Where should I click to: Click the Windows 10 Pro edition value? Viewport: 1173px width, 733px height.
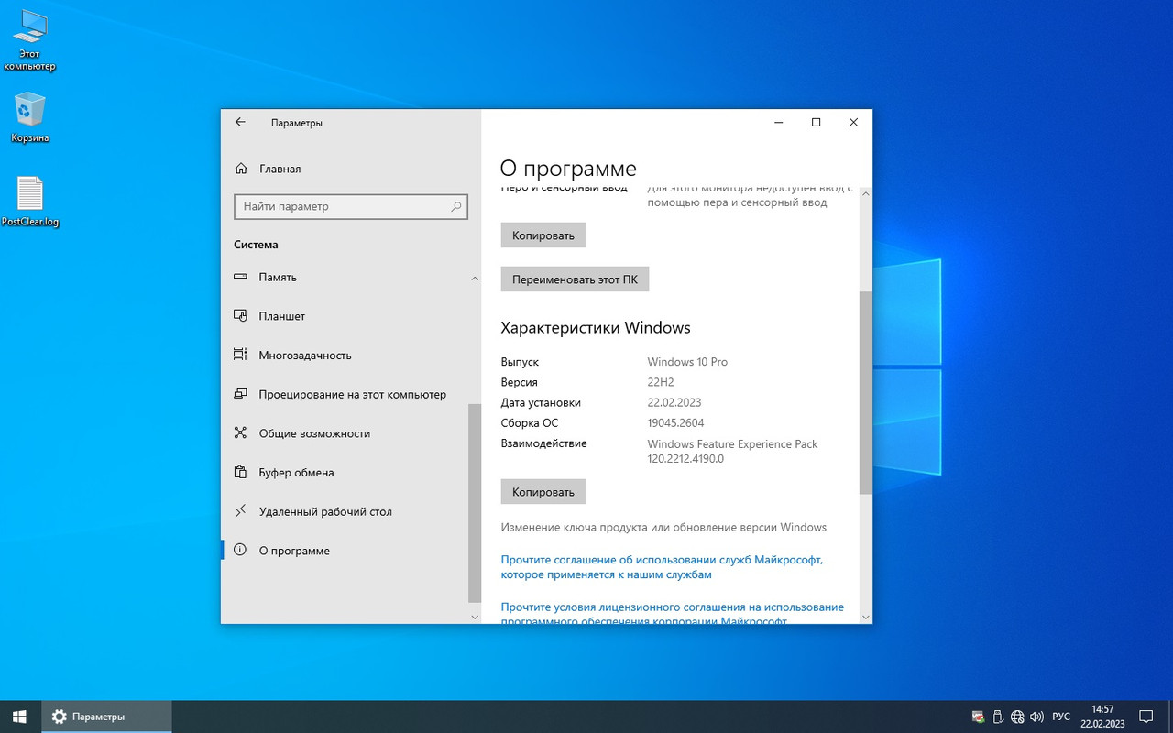click(687, 362)
